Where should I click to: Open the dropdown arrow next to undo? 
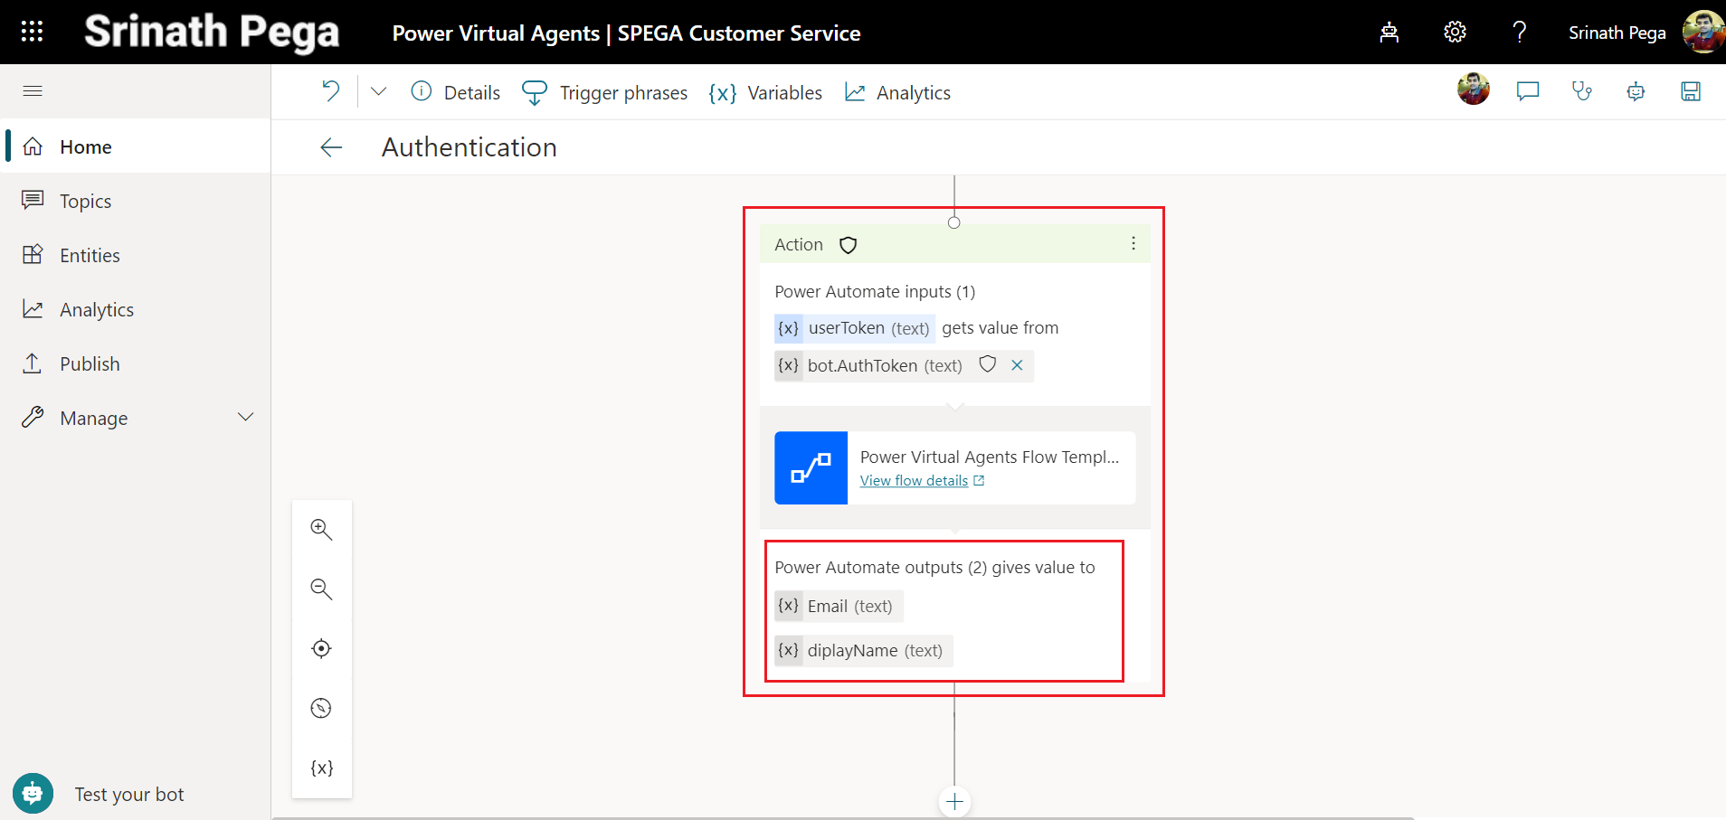(378, 91)
